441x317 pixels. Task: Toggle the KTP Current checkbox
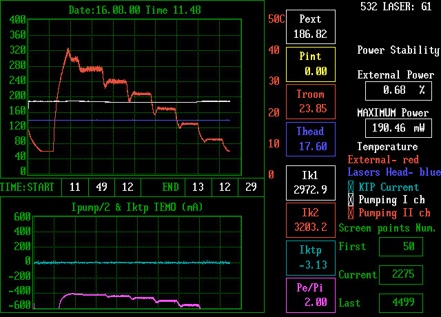[x=351, y=187]
